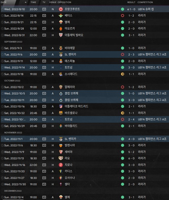Click the TV icon for the 베티스 match
169x200 pixels.
(x=44, y=16)
